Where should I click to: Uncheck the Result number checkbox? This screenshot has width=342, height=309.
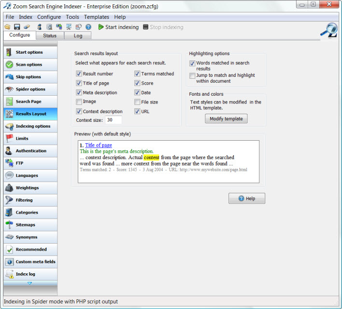(79, 74)
